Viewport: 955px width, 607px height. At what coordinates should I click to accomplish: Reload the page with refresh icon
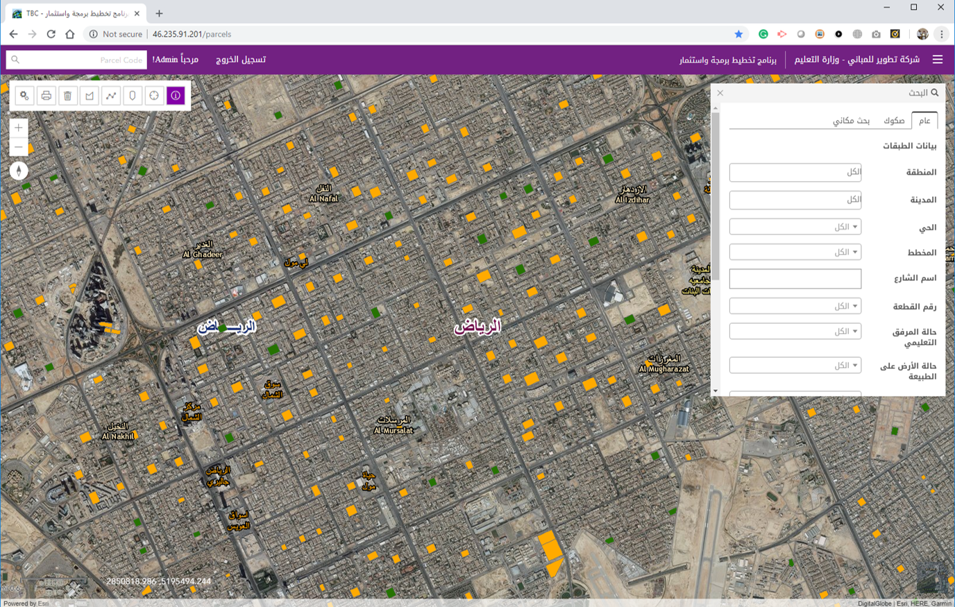coord(51,34)
